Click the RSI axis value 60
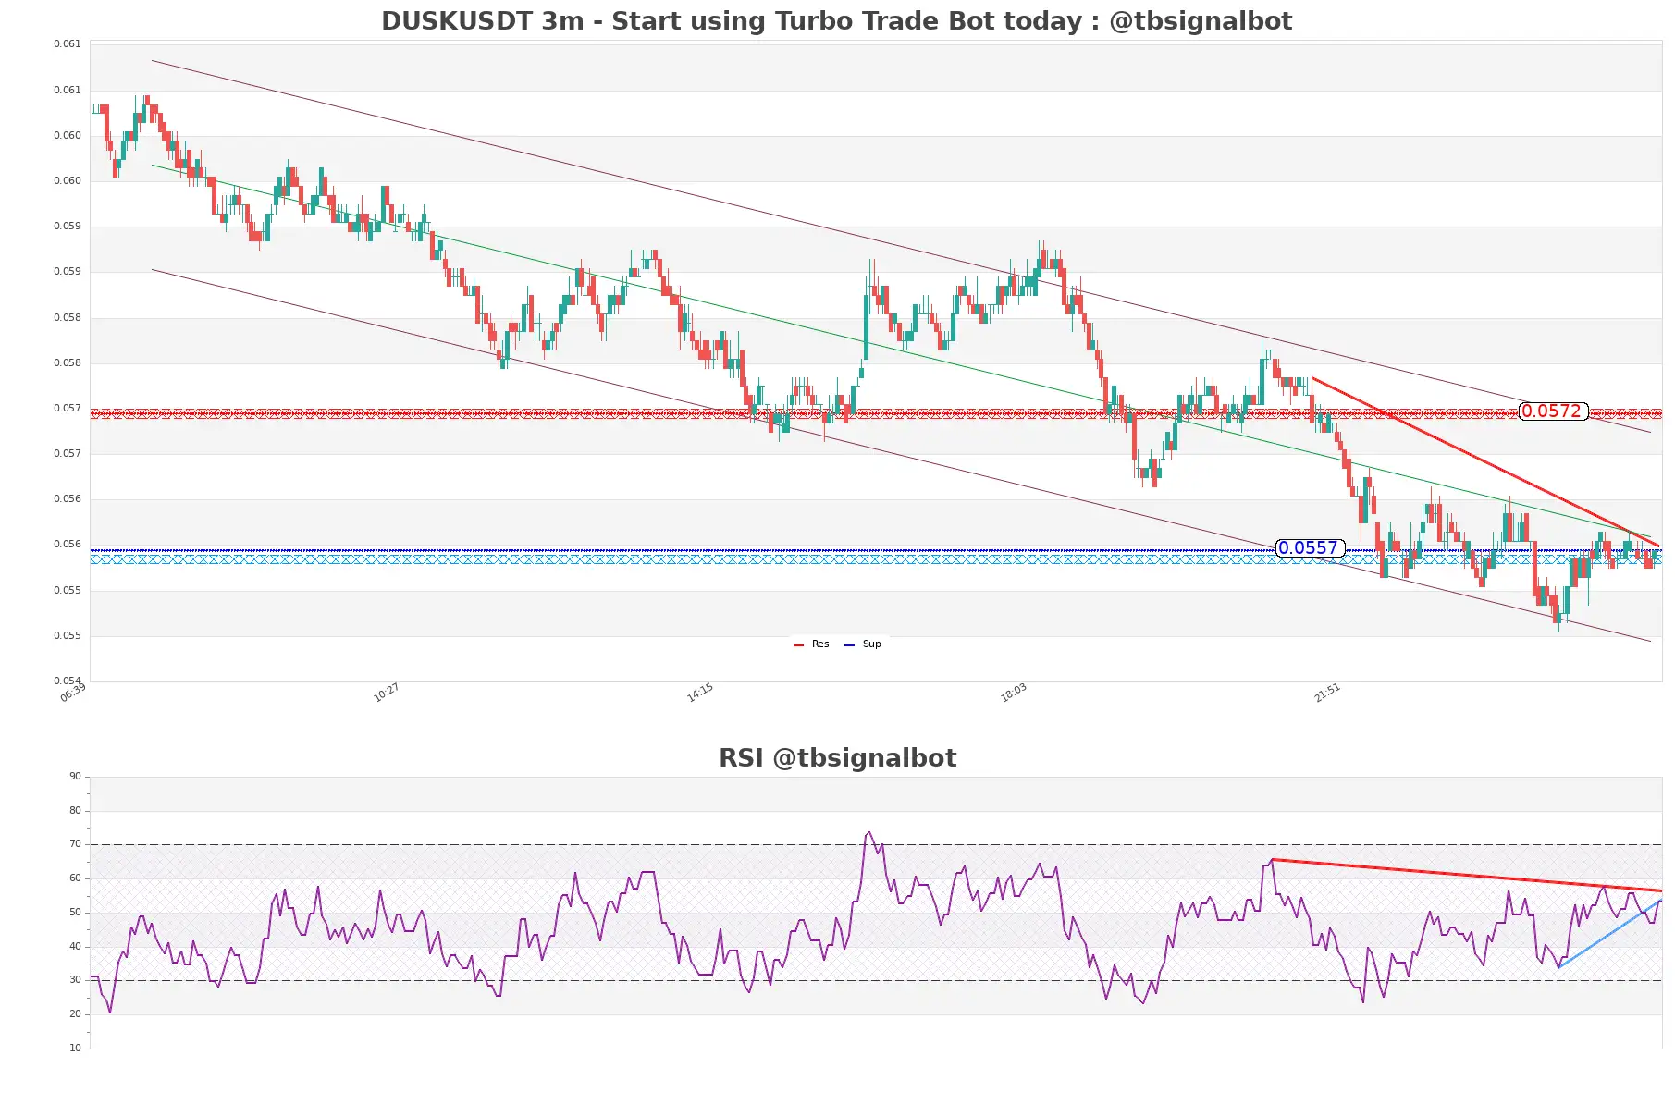 point(75,878)
